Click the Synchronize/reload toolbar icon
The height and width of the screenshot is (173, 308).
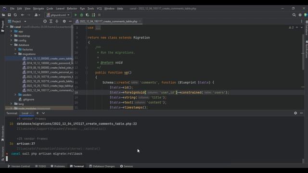click(x=15, y=15)
